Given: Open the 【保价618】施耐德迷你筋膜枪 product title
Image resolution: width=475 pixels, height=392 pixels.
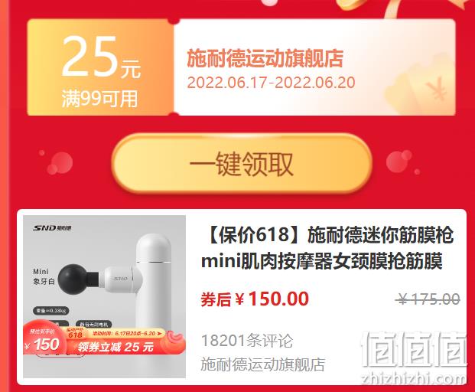Looking at the screenshot, I should coord(327,248).
